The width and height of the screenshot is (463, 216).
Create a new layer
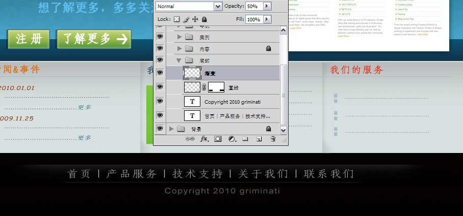pyautogui.click(x=259, y=139)
